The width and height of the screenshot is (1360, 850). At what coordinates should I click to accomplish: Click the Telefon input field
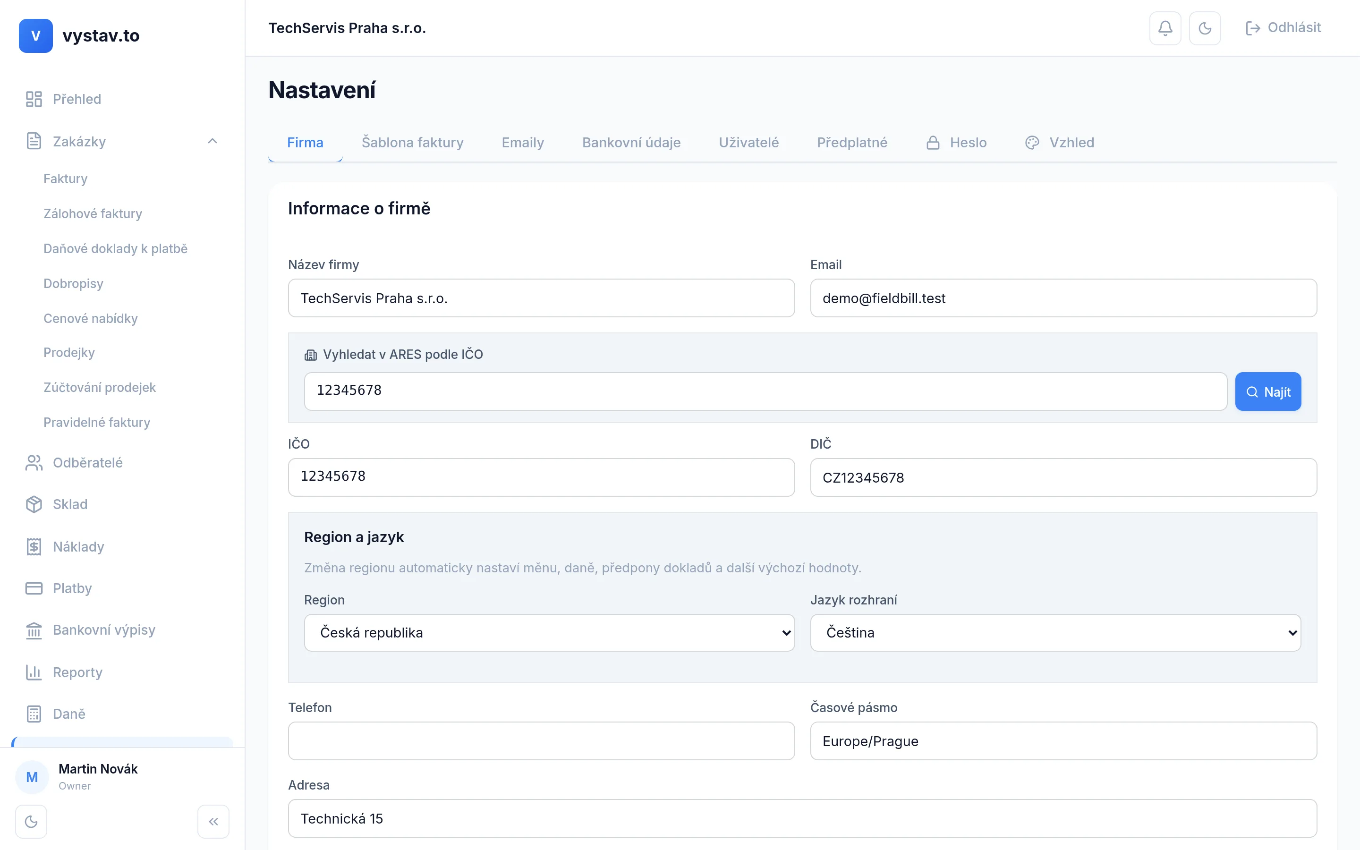click(541, 741)
